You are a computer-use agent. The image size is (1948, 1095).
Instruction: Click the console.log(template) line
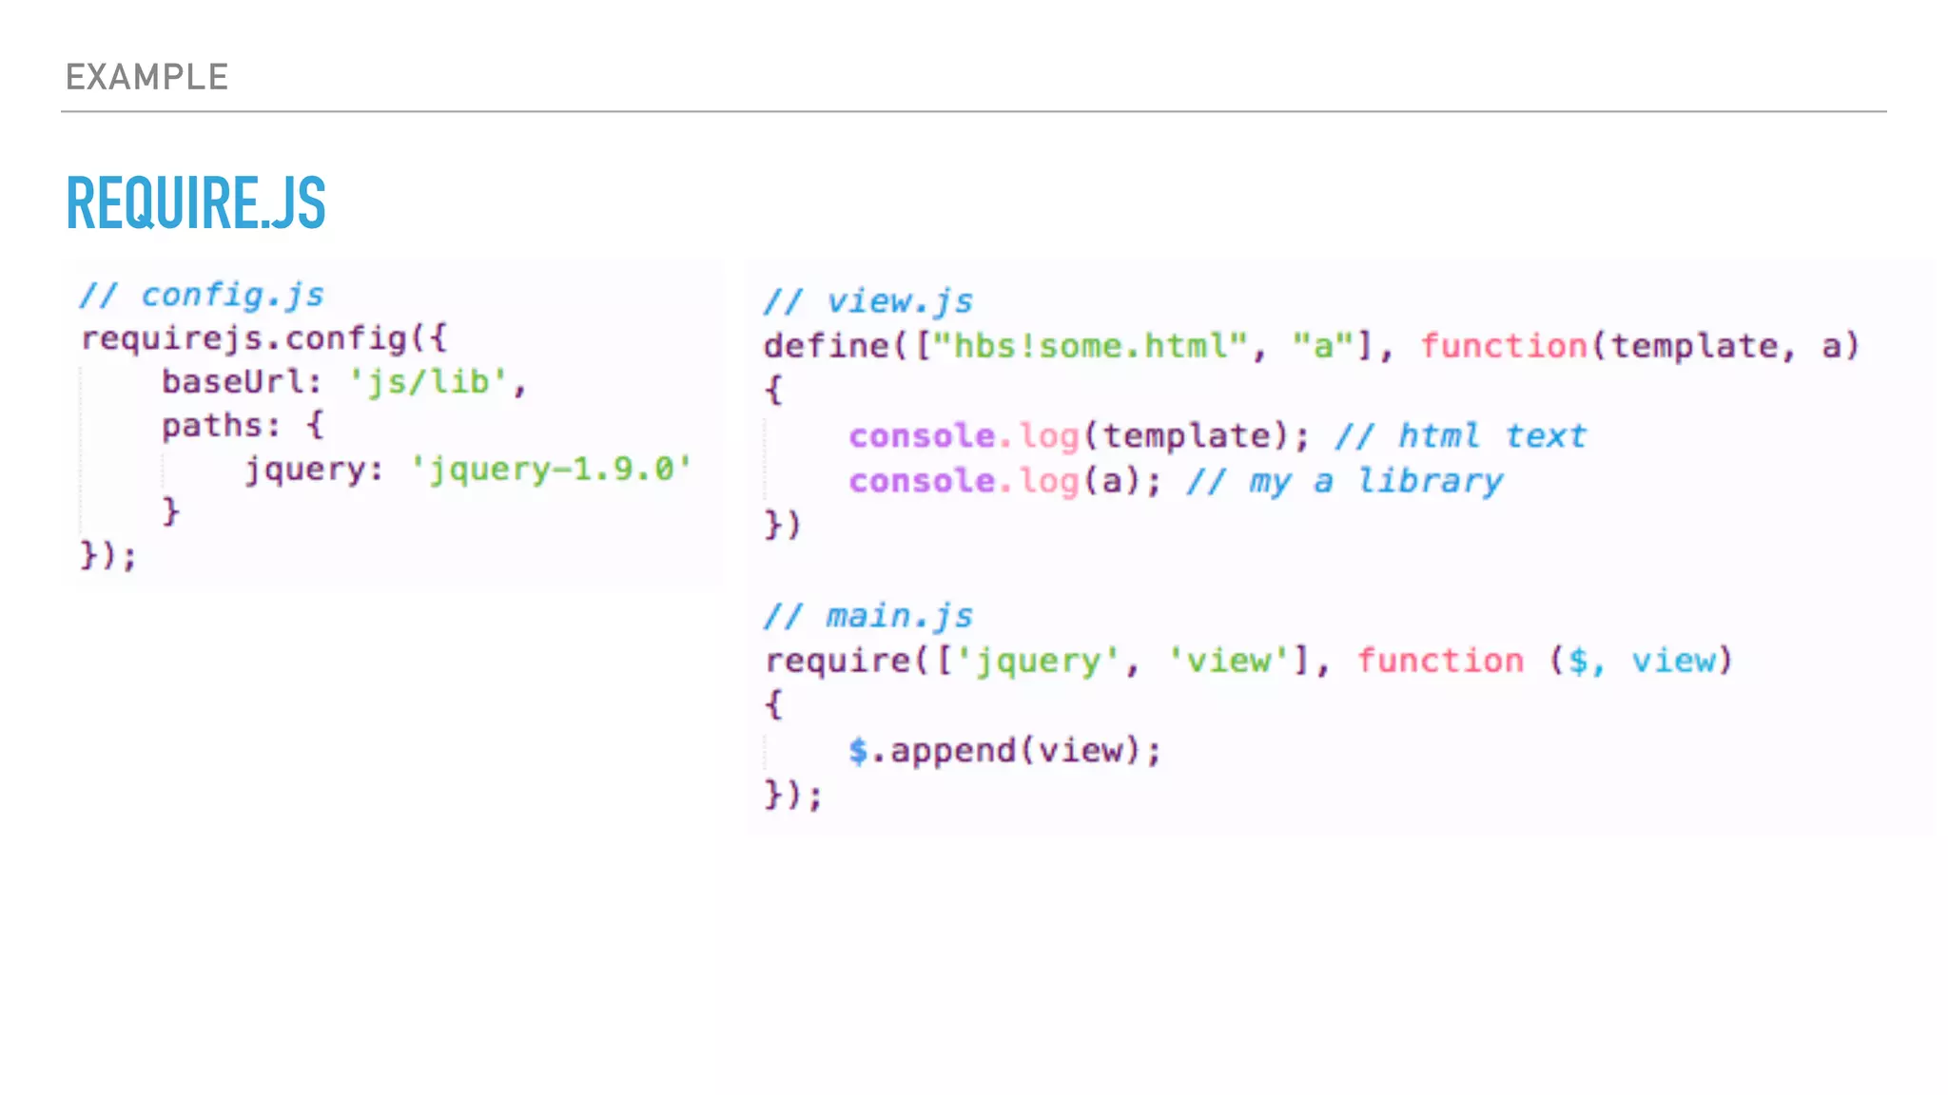pos(1217,436)
